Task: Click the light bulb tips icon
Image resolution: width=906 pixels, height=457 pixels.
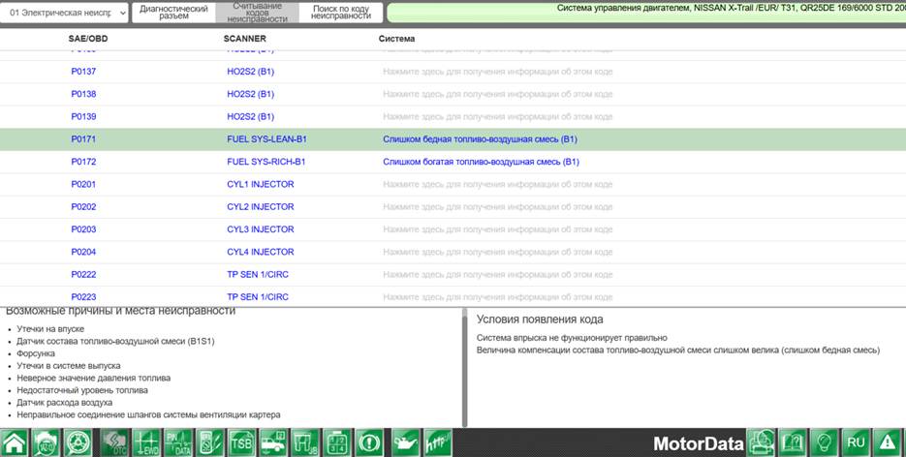Action: pyautogui.click(x=825, y=442)
